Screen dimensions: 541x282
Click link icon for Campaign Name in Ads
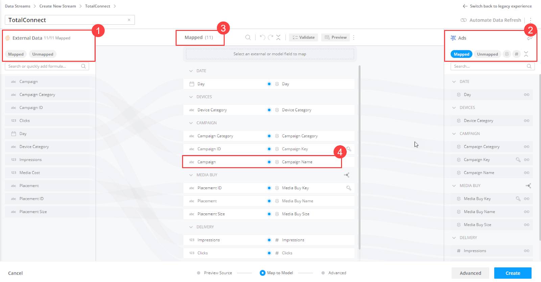[x=526, y=173]
